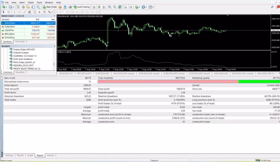Switch to Navigator Favorites tab
Image resolution: width=280 pixels, height=162 pixels.
[x=20, y=72]
